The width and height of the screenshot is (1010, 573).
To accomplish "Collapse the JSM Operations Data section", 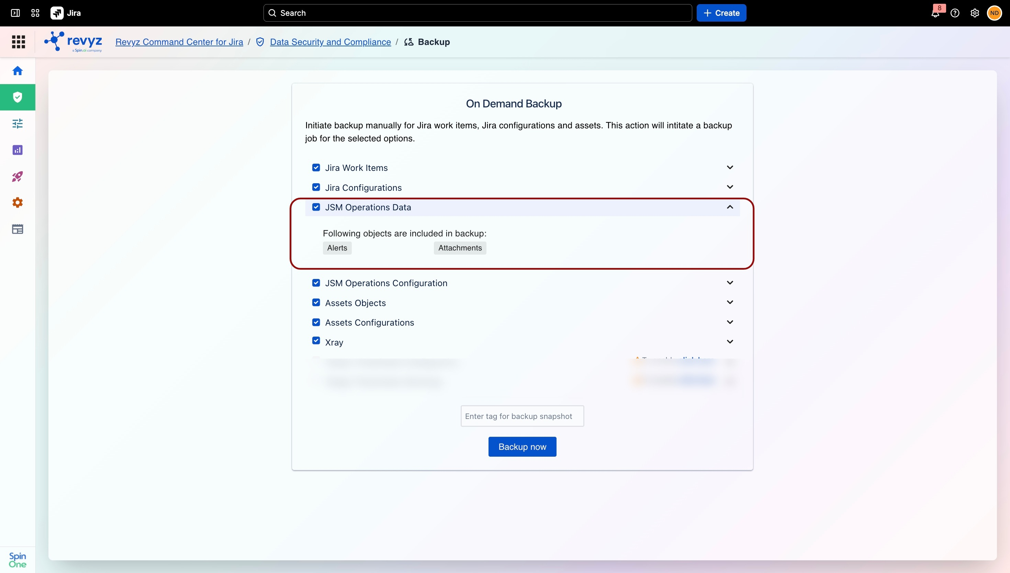I will click(730, 207).
